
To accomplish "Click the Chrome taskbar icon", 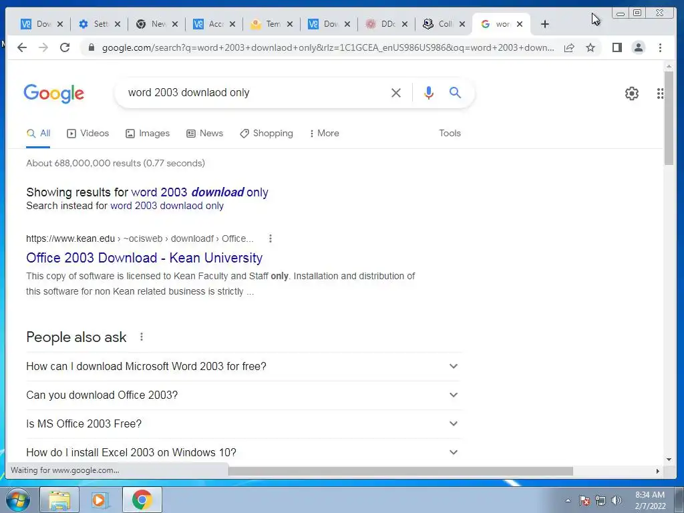I will tap(142, 500).
